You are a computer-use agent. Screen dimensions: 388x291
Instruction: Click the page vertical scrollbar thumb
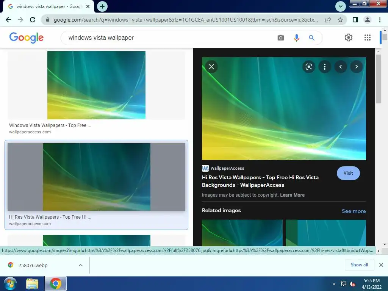[x=385, y=37]
